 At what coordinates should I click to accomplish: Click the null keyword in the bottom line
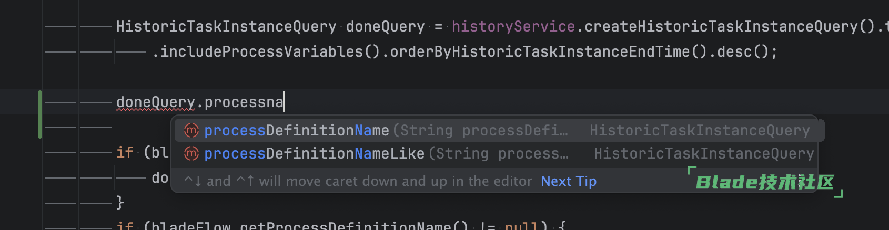pos(521,226)
